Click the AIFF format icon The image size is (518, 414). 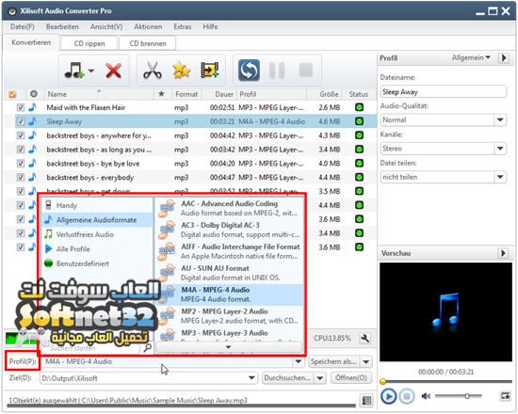click(167, 251)
